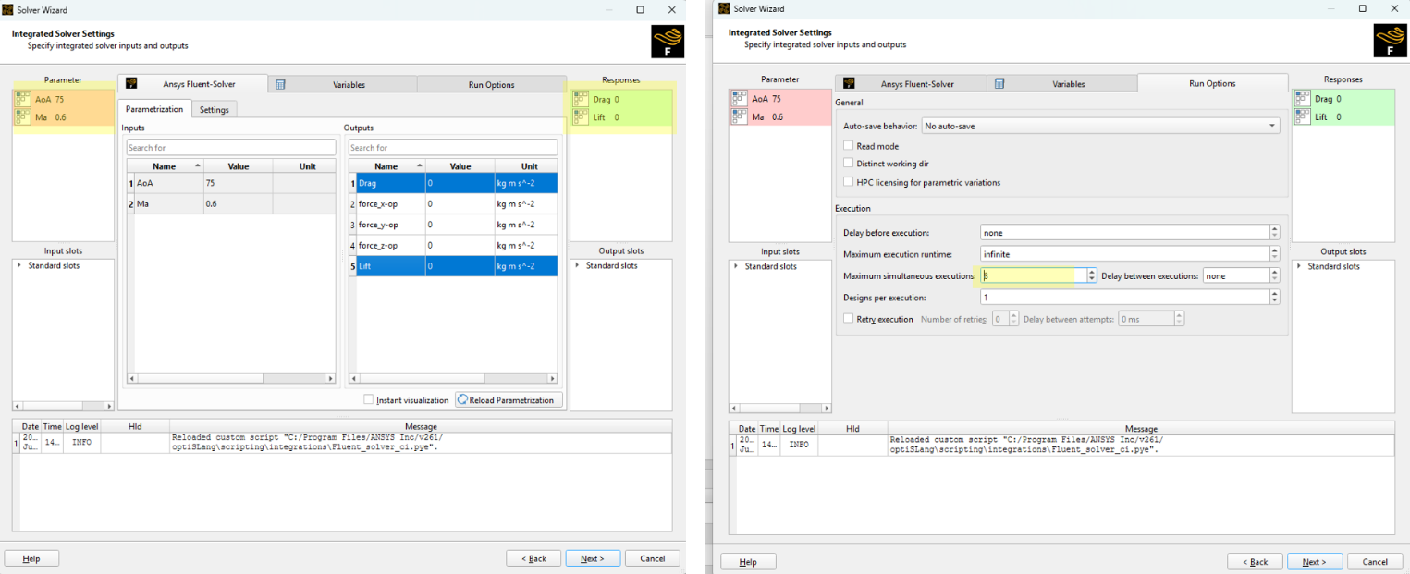Click value 0.6 in Ma input row

(x=212, y=203)
